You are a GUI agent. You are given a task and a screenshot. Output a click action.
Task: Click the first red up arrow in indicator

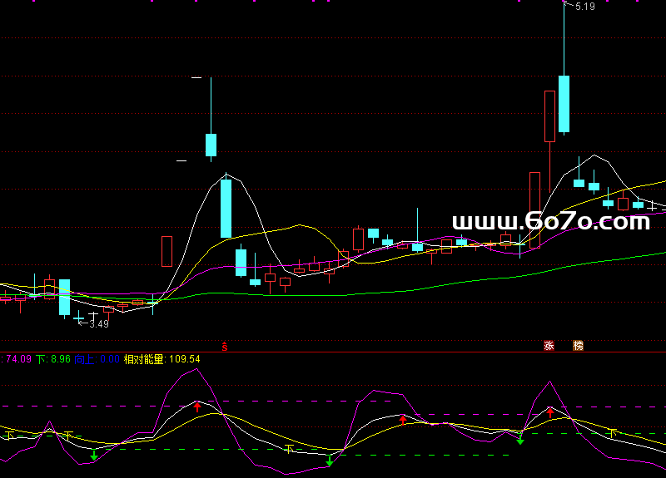(x=197, y=407)
